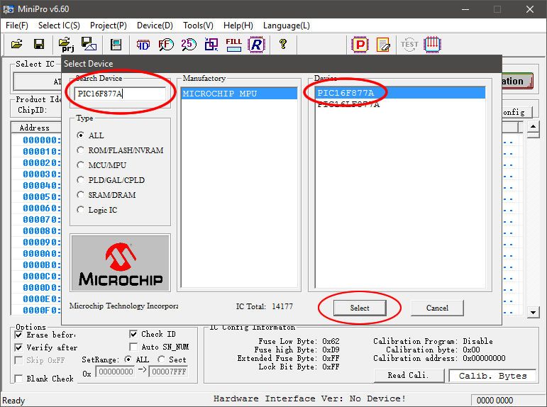The width and height of the screenshot is (547, 407).
Task: Click the buffer chip icon in toolbar
Action: pos(116,45)
